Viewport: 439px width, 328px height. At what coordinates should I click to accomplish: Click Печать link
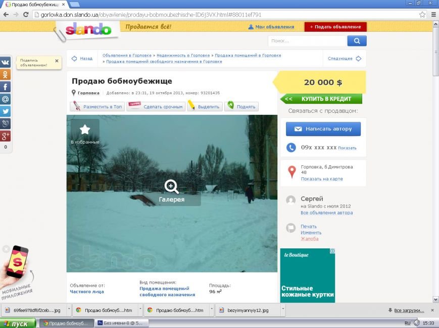[x=309, y=226]
